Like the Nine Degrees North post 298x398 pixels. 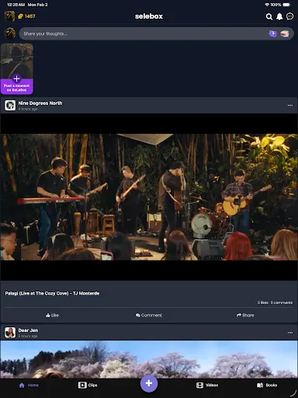52,316
